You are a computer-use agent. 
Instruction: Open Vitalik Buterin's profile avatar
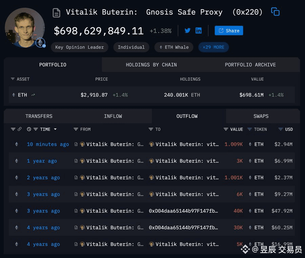click(25, 28)
